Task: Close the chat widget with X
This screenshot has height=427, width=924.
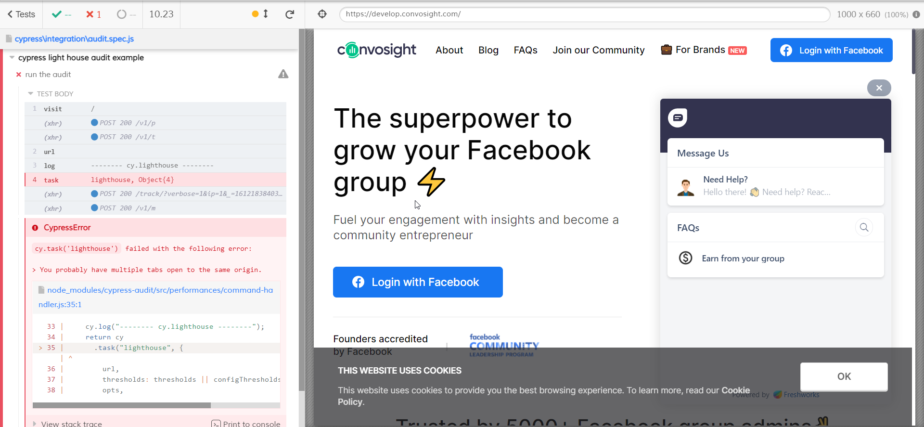Action: coord(879,88)
